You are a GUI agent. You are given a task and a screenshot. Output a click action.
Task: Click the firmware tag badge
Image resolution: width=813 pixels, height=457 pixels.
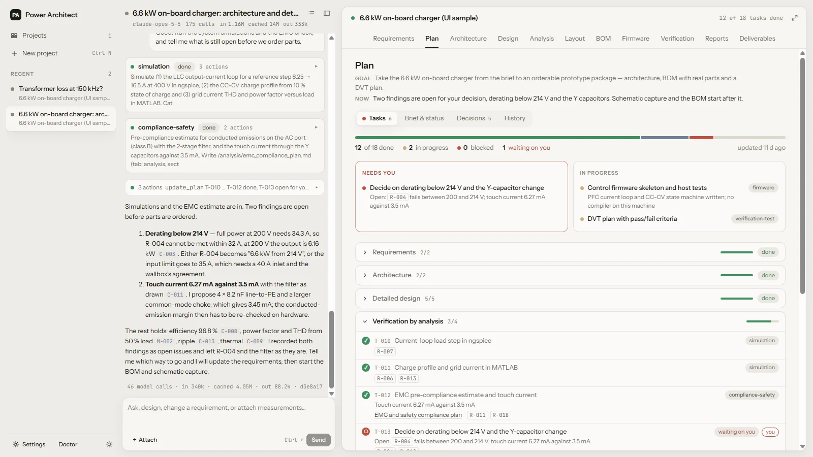763,188
